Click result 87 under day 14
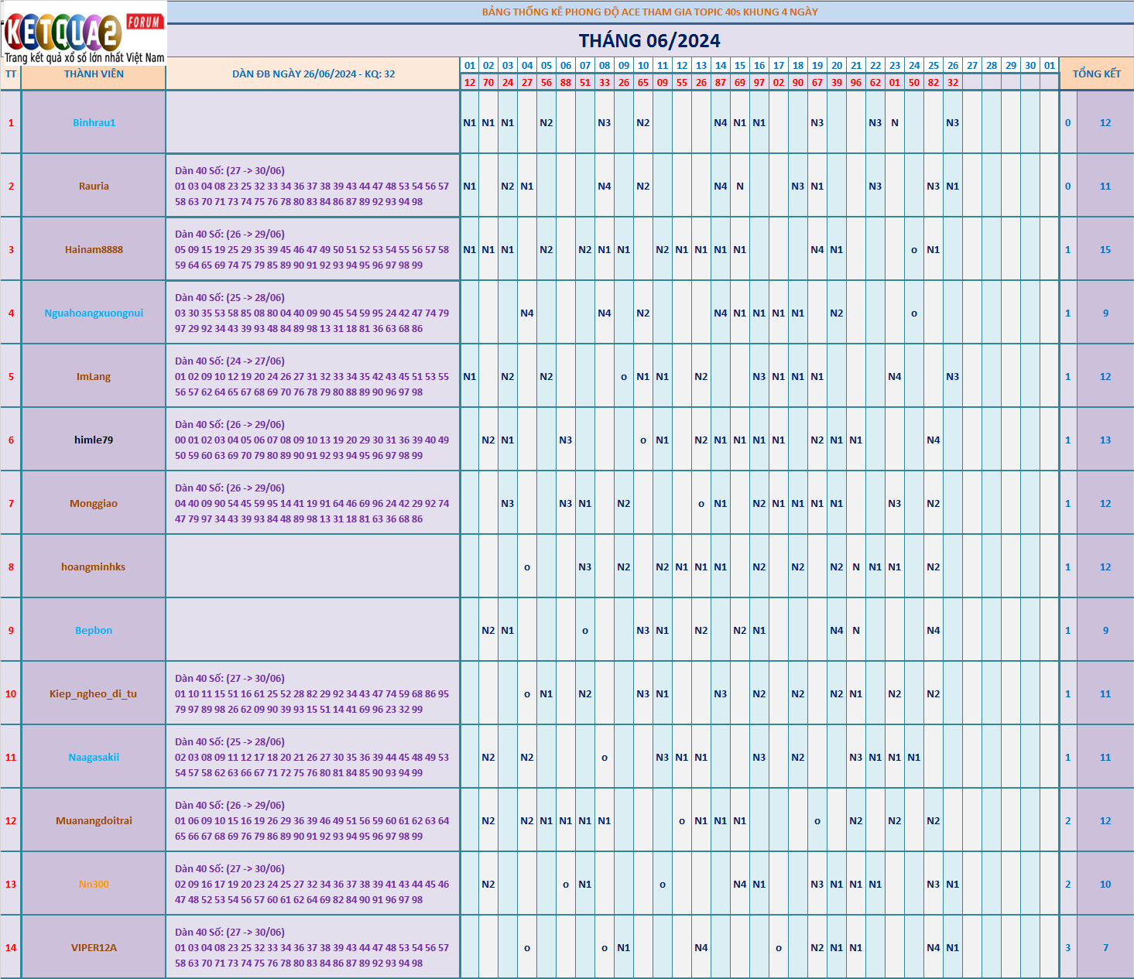This screenshot has height=979, width=1134. pyautogui.click(x=721, y=82)
